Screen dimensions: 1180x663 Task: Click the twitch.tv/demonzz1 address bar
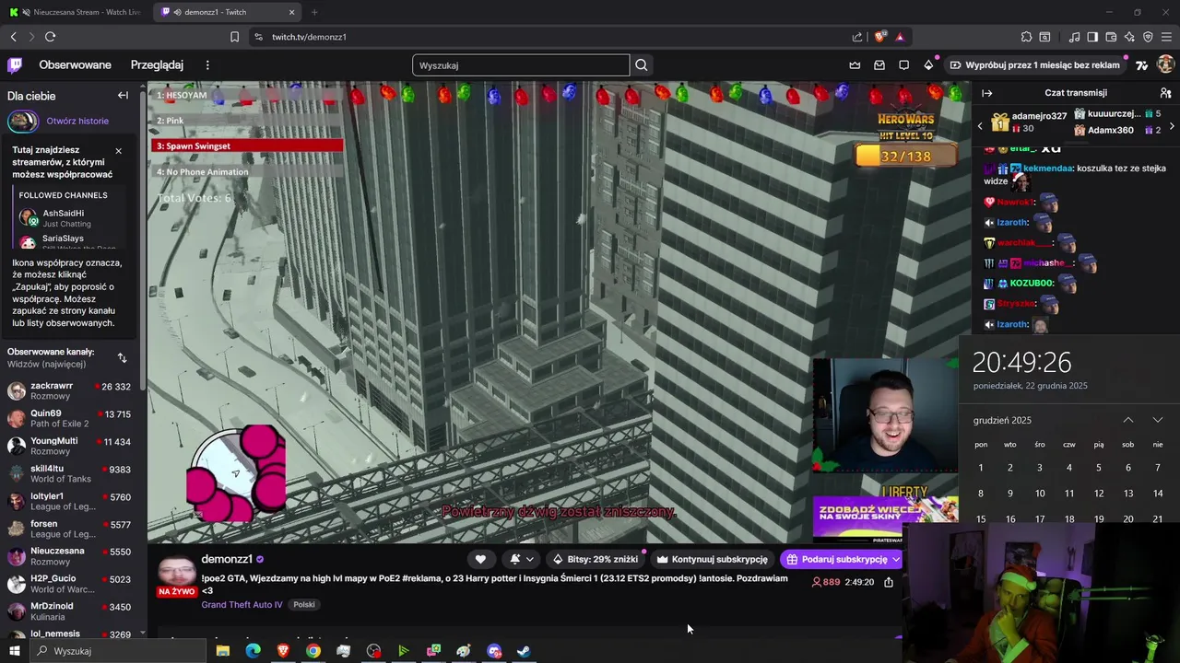553,37
